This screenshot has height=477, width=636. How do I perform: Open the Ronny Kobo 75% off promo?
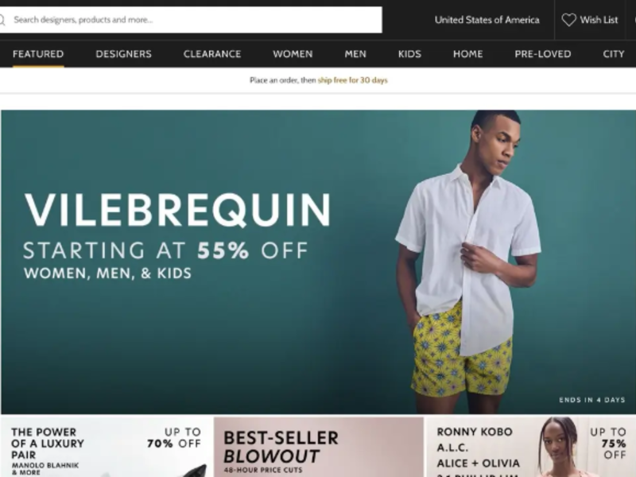click(530, 447)
